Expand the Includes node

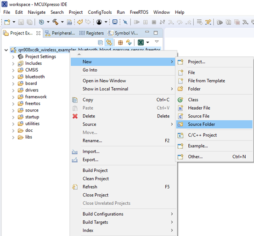coord(13,64)
